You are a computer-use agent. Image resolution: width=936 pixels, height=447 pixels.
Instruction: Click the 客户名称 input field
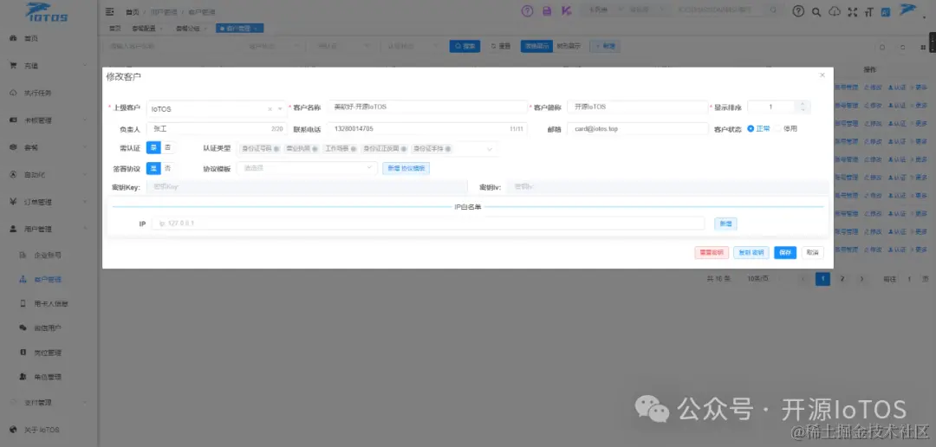pos(426,107)
